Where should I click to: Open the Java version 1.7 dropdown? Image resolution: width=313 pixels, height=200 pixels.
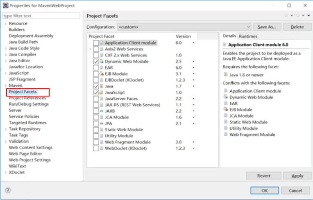[193, 86]
